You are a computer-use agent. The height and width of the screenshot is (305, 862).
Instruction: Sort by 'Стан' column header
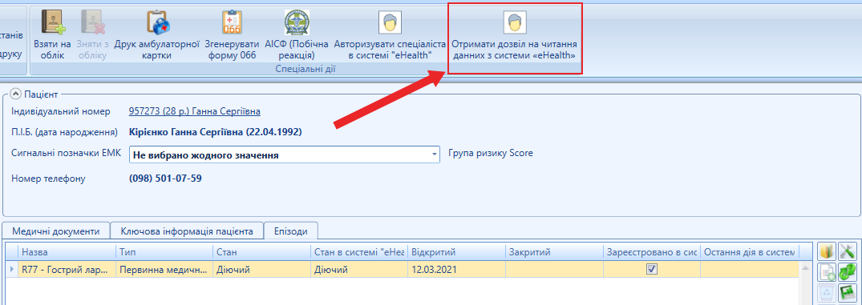261,252
